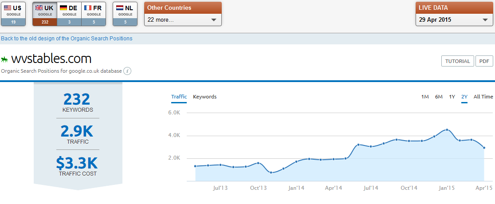
Task: Click 'Back to the old design' link
Action: click(x=67, y=39)
